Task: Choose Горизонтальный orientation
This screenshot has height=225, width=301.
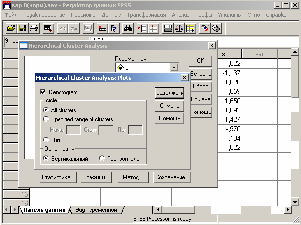Action: pos(102,159)
